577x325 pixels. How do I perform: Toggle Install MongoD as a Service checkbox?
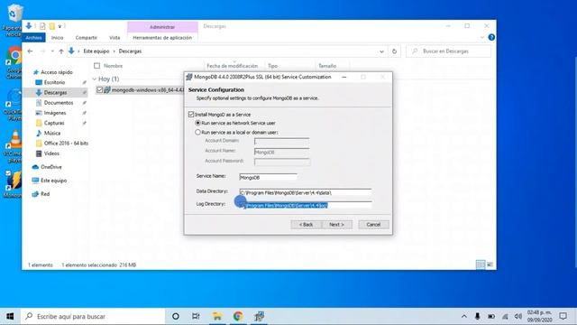tap(191, 115)
